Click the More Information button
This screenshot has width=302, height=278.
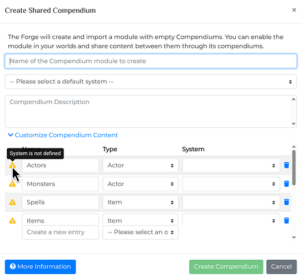[41, 267]
